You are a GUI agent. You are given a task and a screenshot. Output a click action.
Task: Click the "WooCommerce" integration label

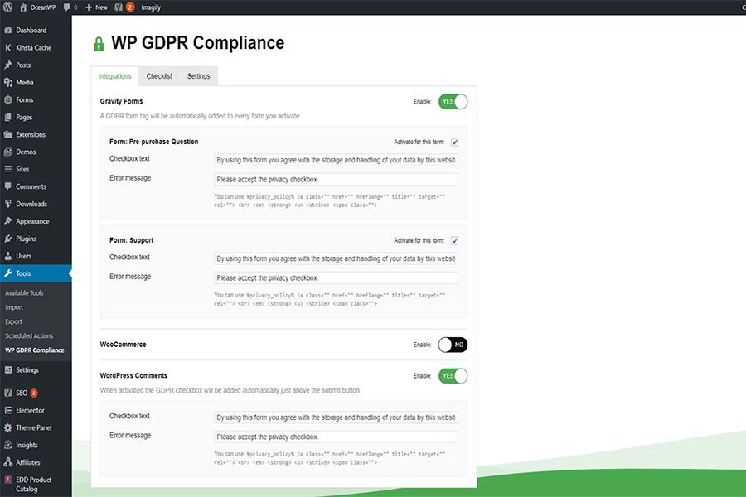(x=123, y=345)
